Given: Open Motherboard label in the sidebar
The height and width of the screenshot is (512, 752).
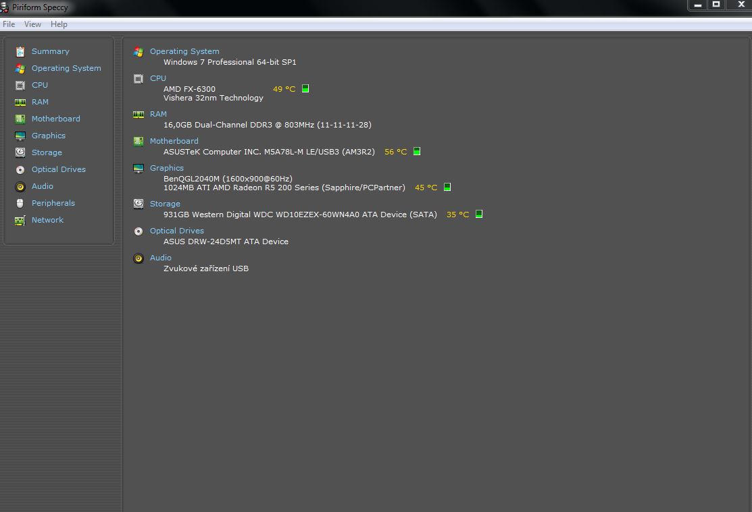Looking at the screenshot, I should [55, 118].
